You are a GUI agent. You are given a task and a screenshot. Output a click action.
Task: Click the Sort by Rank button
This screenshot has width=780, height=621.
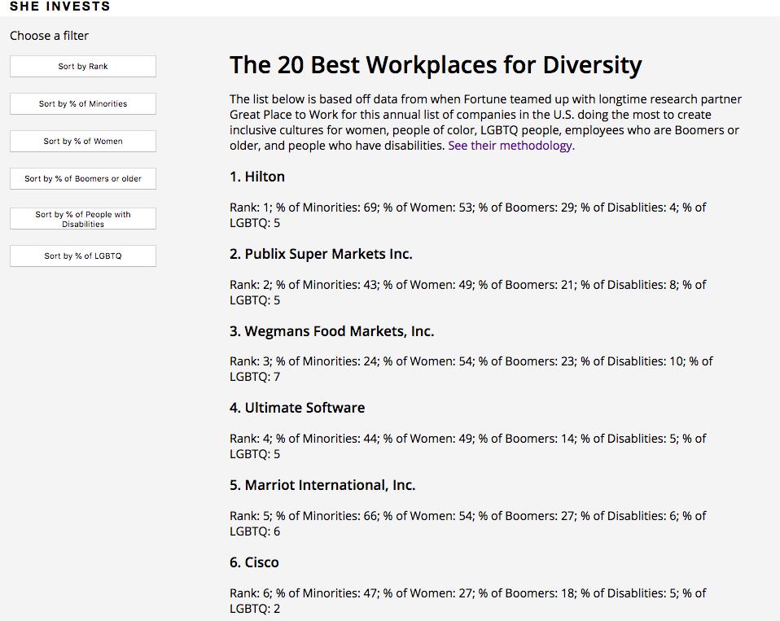point(82,66)
